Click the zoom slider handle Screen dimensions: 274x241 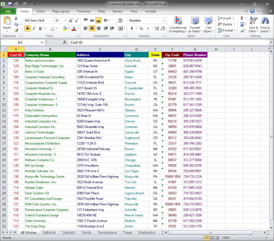[x=250, y=238]
